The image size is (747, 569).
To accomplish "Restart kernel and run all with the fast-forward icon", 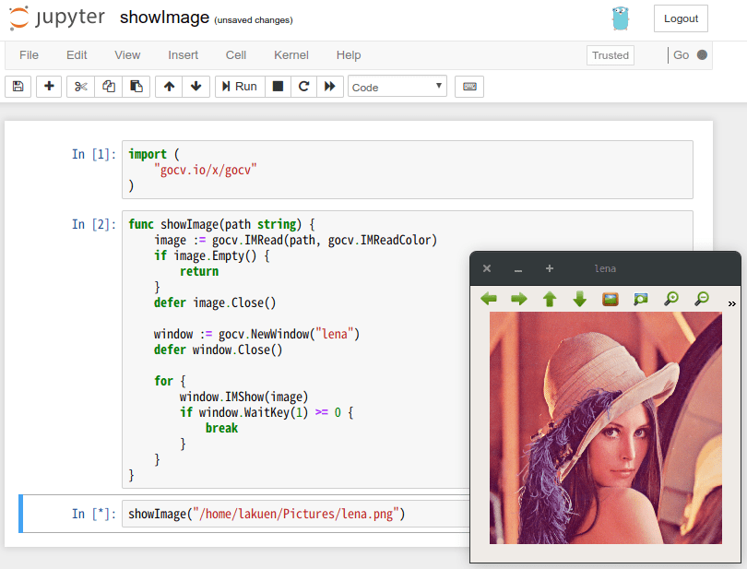I will (x=329, y=87).
